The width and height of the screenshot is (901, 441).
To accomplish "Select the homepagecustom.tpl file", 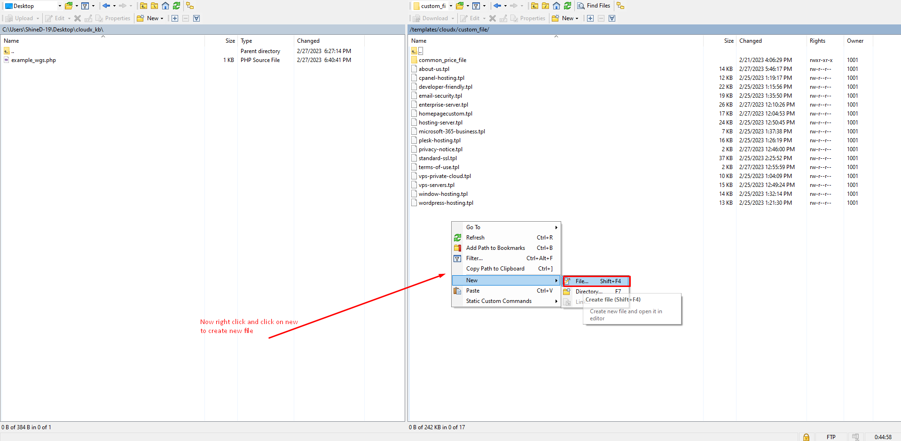I will coord(445,114).
